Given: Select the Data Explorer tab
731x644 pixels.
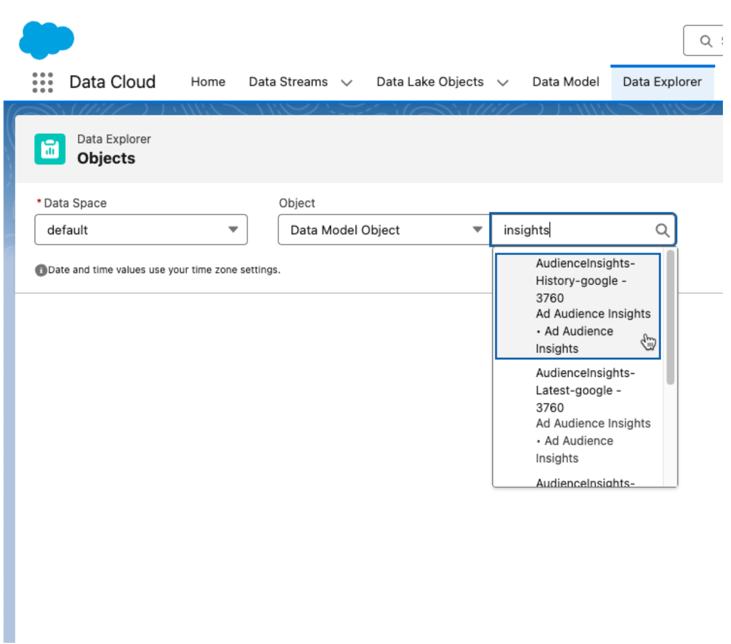Looking at the screenshot, I should 662,82.
